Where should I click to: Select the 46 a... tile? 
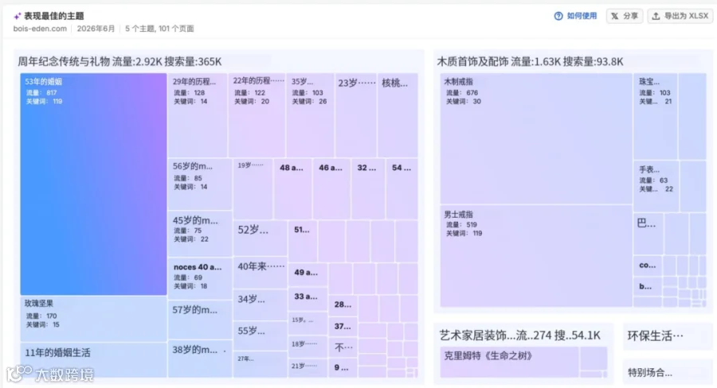pos(331,188)
